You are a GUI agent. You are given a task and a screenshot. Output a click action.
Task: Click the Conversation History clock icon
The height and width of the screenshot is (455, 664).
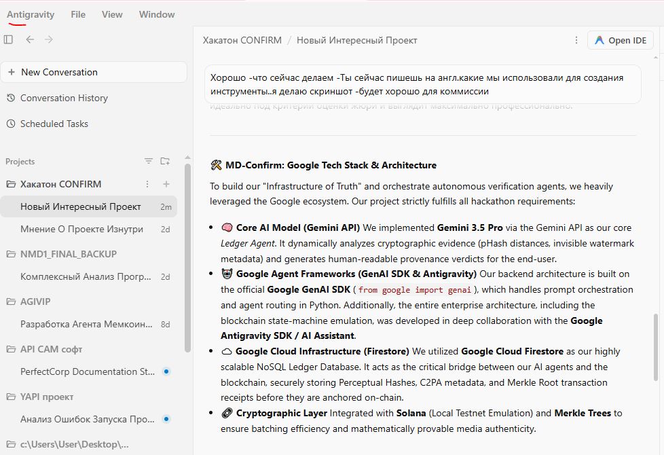[x=11, y=98]
